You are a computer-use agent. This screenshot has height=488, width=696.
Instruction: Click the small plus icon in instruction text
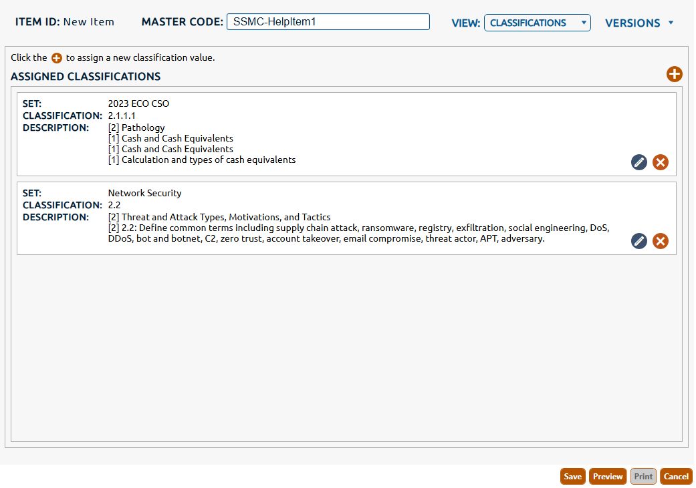point(57,58)
